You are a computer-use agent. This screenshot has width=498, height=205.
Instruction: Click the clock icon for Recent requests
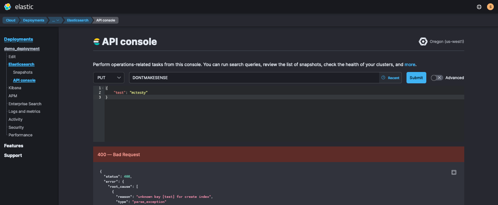pos(383,78)
